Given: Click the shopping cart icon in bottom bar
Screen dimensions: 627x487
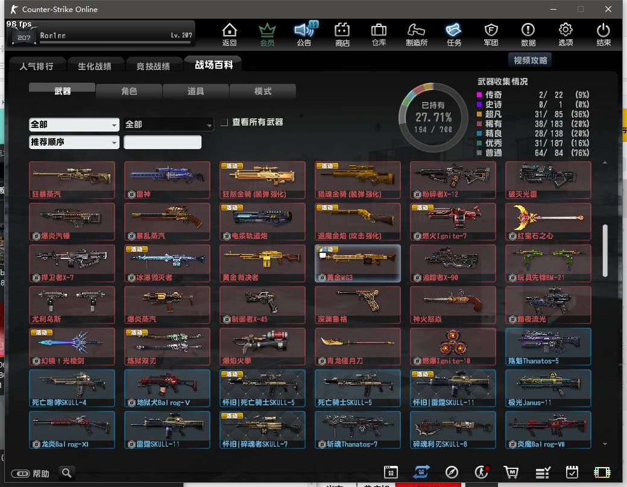Looking at the screenshot, I should click(x=511, y=473).
